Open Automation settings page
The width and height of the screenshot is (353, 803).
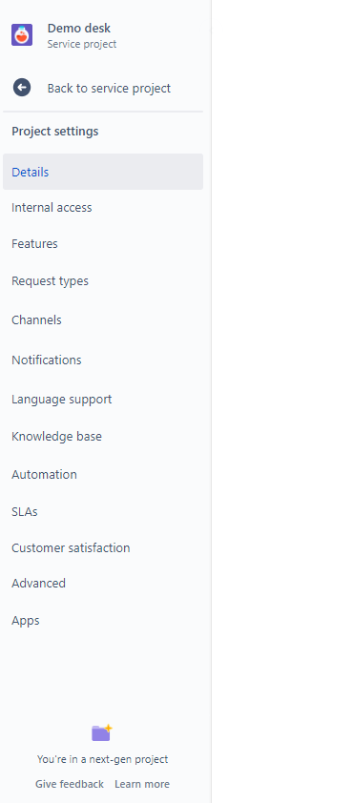103,474
